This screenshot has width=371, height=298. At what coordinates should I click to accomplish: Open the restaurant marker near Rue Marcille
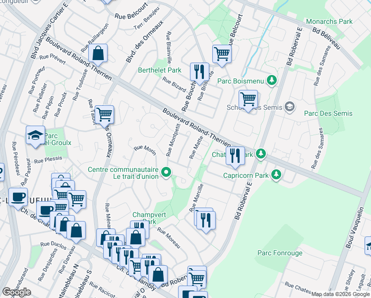[x=206, y=221]
